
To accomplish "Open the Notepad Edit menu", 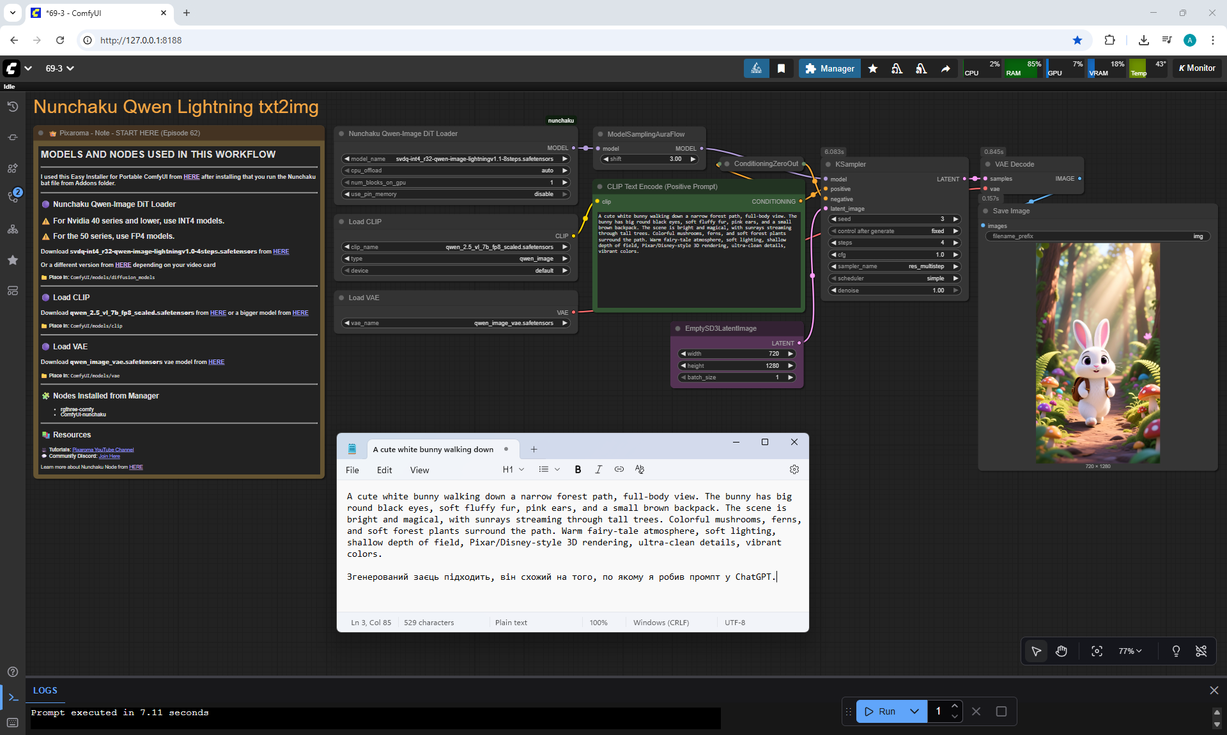I will tap(384, 470).
